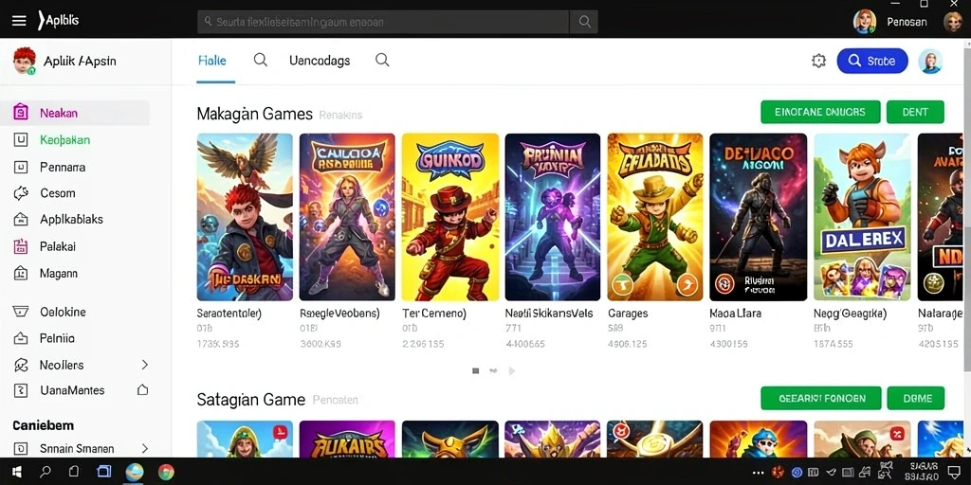The width and height of the screenshot is (971, 485).
Task: Click the Palakai sidebar icon
Action: tap(21, 246)
